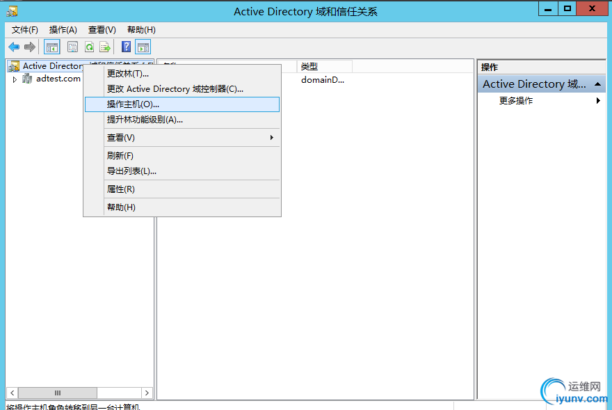Toggle the Action pane toolbar icon

[143, 47]
